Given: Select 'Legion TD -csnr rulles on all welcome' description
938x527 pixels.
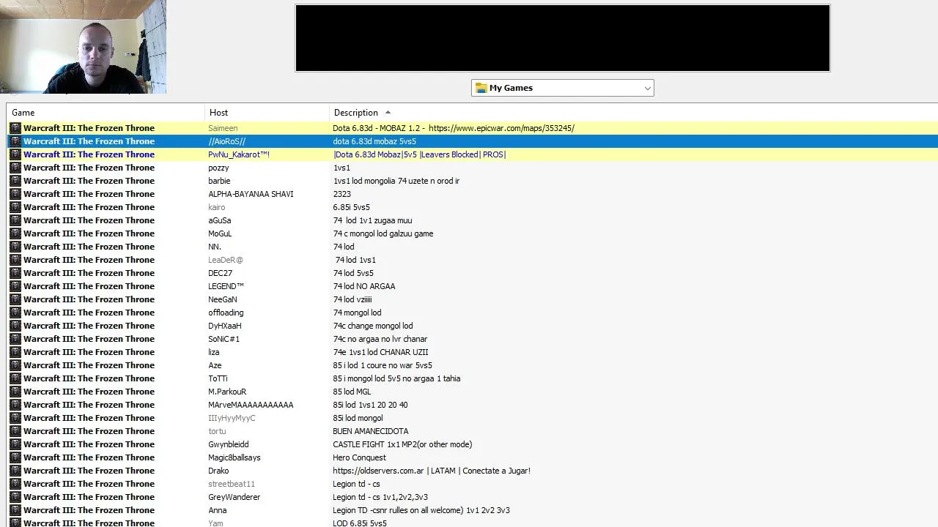Looking at the screenshot, I should (x=421, y=510).
